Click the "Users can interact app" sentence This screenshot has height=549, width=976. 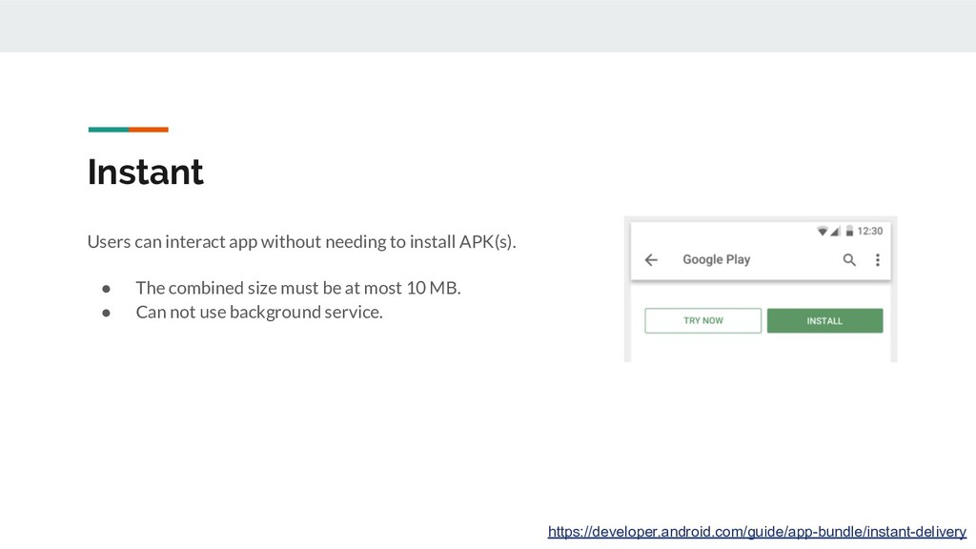[301, 241]
